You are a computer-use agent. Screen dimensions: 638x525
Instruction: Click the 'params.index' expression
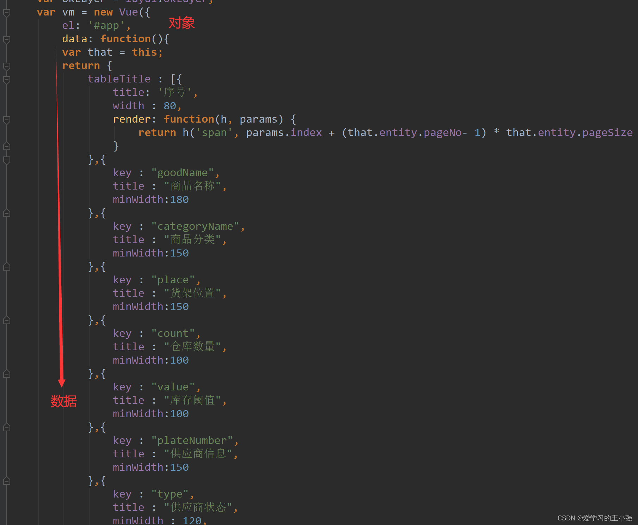coord(284,133)
